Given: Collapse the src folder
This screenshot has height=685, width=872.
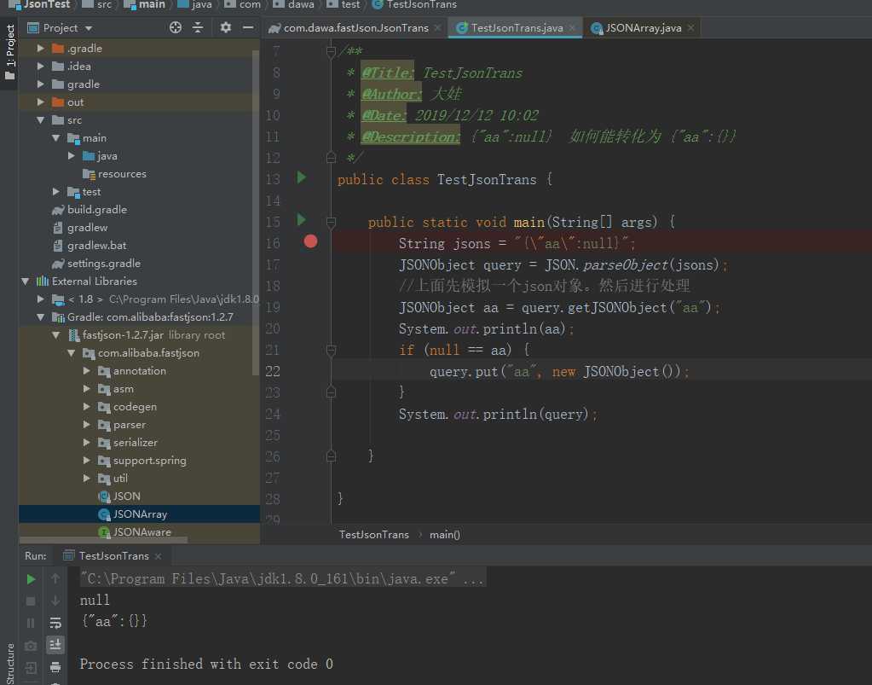Looking at the screenshot, I should pyautogui.click(x=41, y=119).
